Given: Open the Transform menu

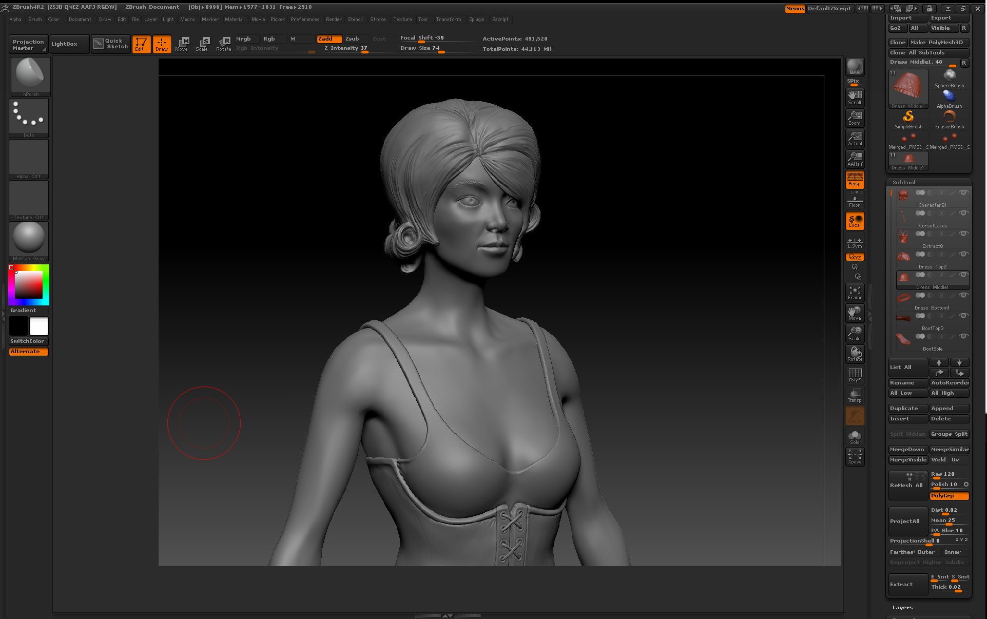Looking at the screenshot, I should pyautogui.click(x=448, y=20).
